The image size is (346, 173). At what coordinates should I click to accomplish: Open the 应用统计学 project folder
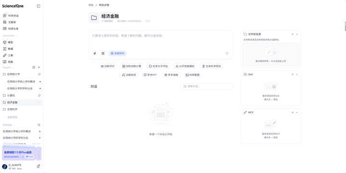tap(13, 74)
